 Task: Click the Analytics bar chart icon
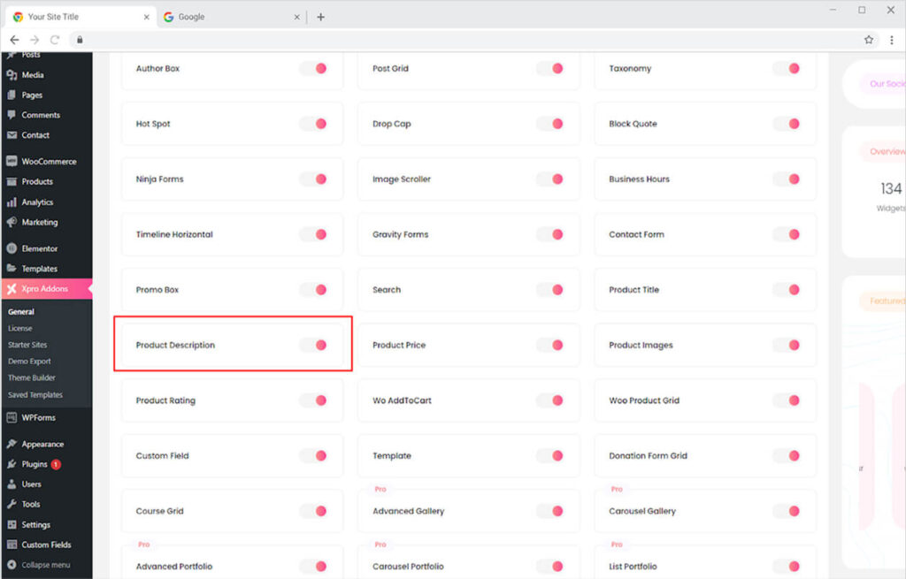(x=12, y=202)
